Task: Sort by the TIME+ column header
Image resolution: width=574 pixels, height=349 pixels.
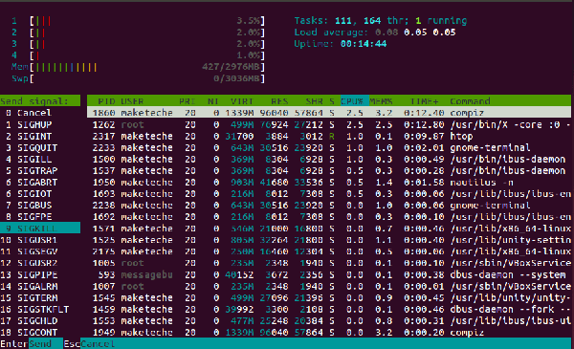Action: tap(424, 101)
